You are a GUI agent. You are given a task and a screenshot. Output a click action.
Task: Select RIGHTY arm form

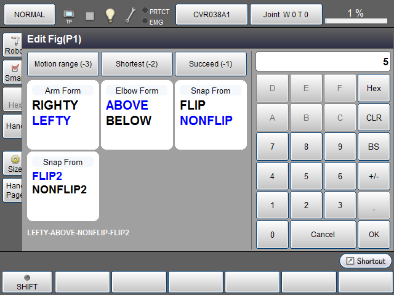pos(55,105)
